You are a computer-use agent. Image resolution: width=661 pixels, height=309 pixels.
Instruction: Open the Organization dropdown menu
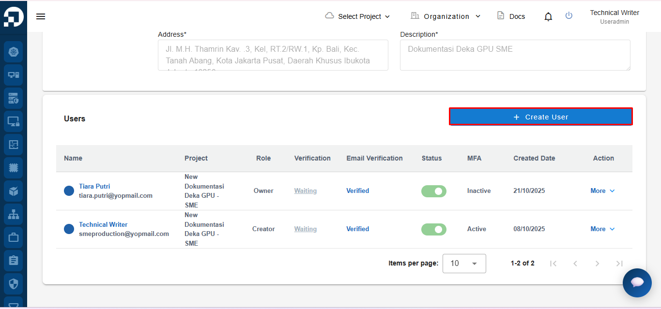[446, 16]
